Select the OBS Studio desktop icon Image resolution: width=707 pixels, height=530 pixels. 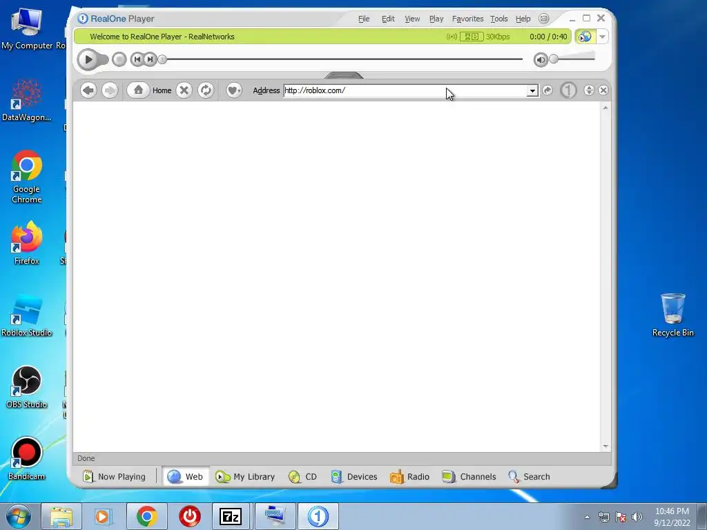point(27,386)
